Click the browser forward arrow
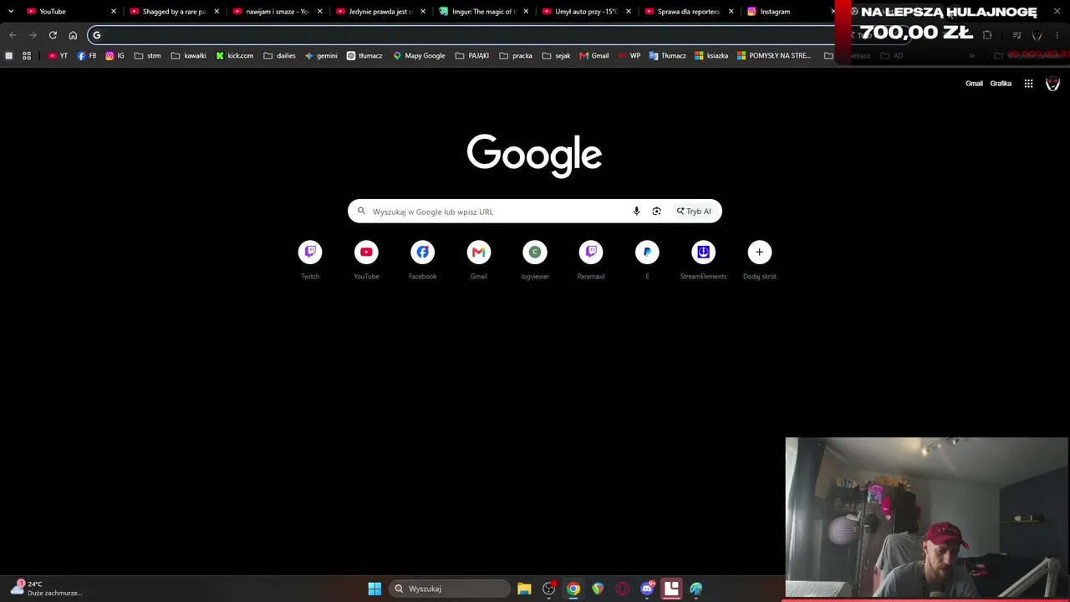 pos(33,35)
